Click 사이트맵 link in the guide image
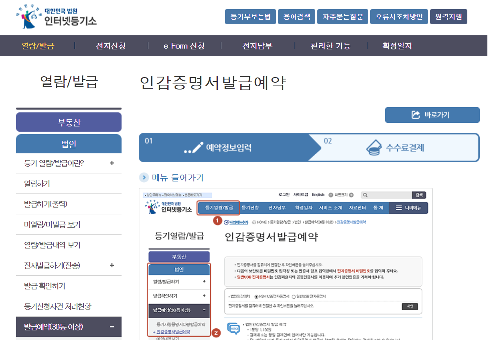The width and height of the screenshot is (491, 340). (x=300, y=195)
